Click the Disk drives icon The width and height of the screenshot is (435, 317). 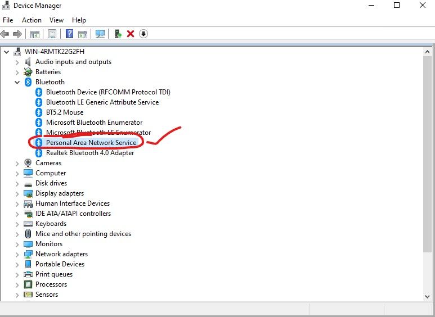tap(28, 184)
